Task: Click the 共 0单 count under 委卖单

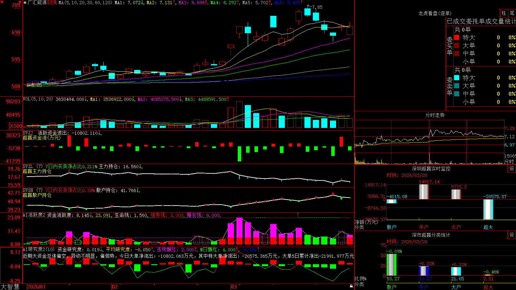Action: (462, 70)
